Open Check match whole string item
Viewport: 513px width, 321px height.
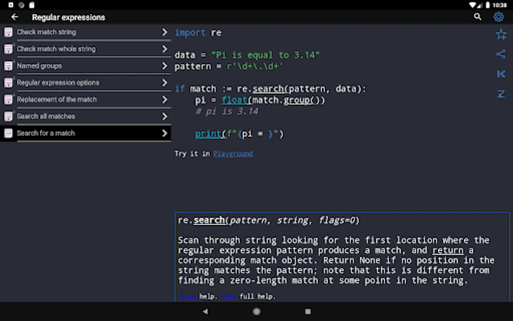tap(56, 49)
